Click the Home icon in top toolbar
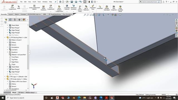This screenshot has height=100, width=178. pos(60,2)
